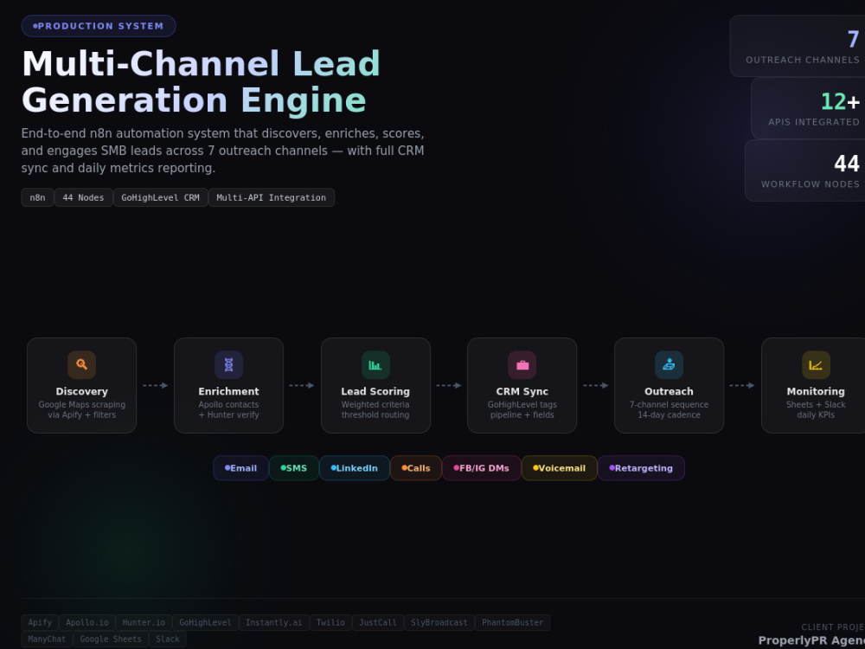Click the Enrichment DNA icon

[x=228, y=365]
